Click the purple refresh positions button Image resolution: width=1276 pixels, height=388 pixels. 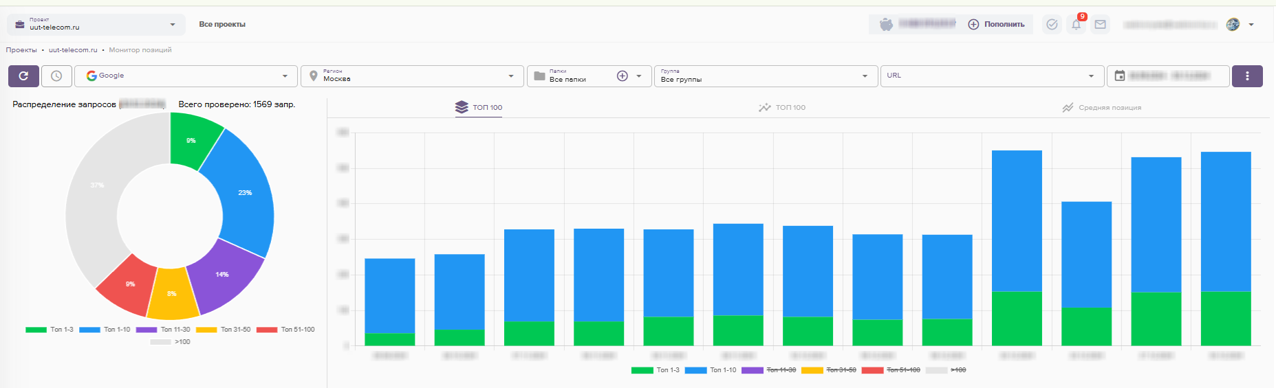click(23, 76)
